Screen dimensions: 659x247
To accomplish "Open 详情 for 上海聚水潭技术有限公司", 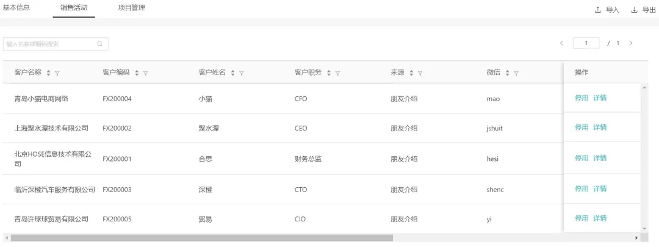I will click(x=600, y=127).
